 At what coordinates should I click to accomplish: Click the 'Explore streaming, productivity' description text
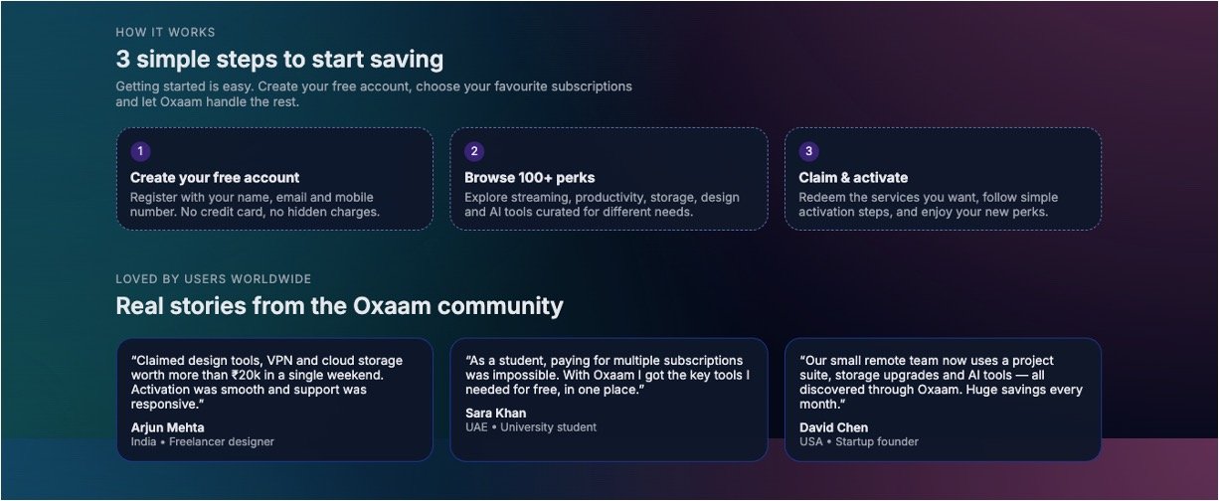point(602,205)
